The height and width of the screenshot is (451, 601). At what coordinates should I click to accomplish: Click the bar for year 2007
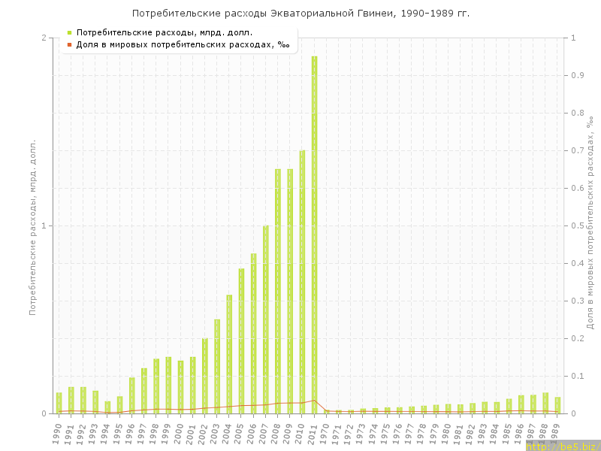pyautogui.click(x=266, y=319)
